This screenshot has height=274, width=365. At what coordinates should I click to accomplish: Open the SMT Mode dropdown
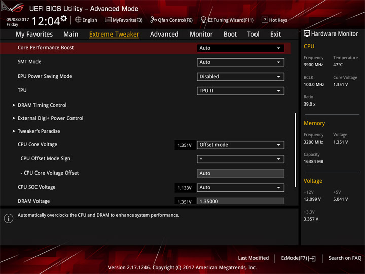point(240,62)
